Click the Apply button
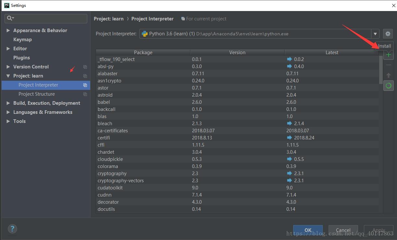 [379, 230]
